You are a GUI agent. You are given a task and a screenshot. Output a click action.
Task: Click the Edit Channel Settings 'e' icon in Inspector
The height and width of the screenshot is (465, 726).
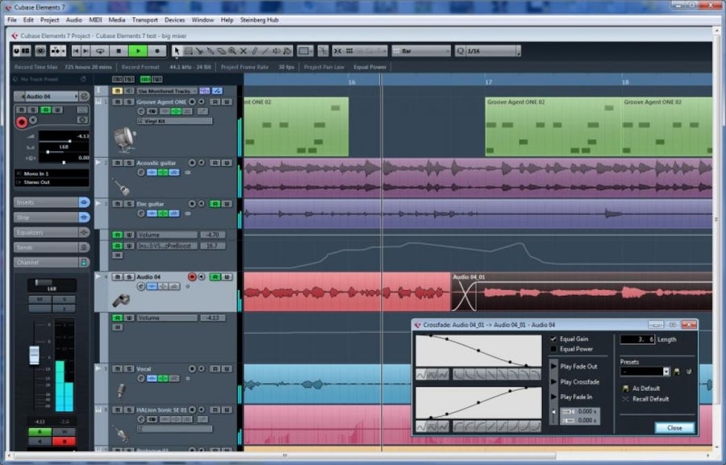[x=84, y=96]
